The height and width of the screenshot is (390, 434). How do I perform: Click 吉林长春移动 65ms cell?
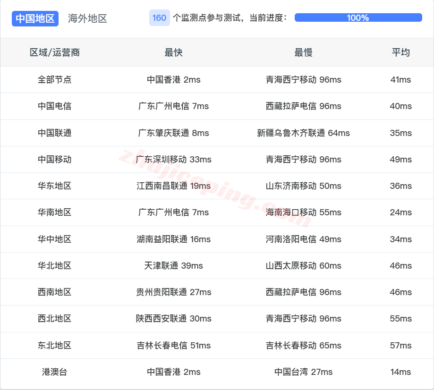click(303, 346)
